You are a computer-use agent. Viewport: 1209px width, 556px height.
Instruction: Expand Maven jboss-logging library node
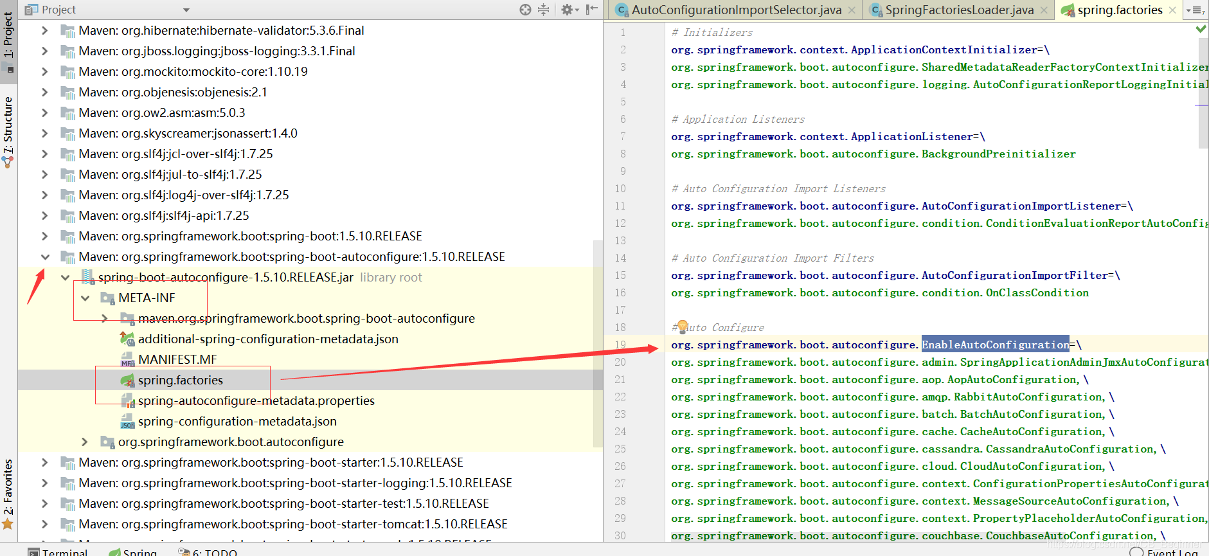coord(44,51)
